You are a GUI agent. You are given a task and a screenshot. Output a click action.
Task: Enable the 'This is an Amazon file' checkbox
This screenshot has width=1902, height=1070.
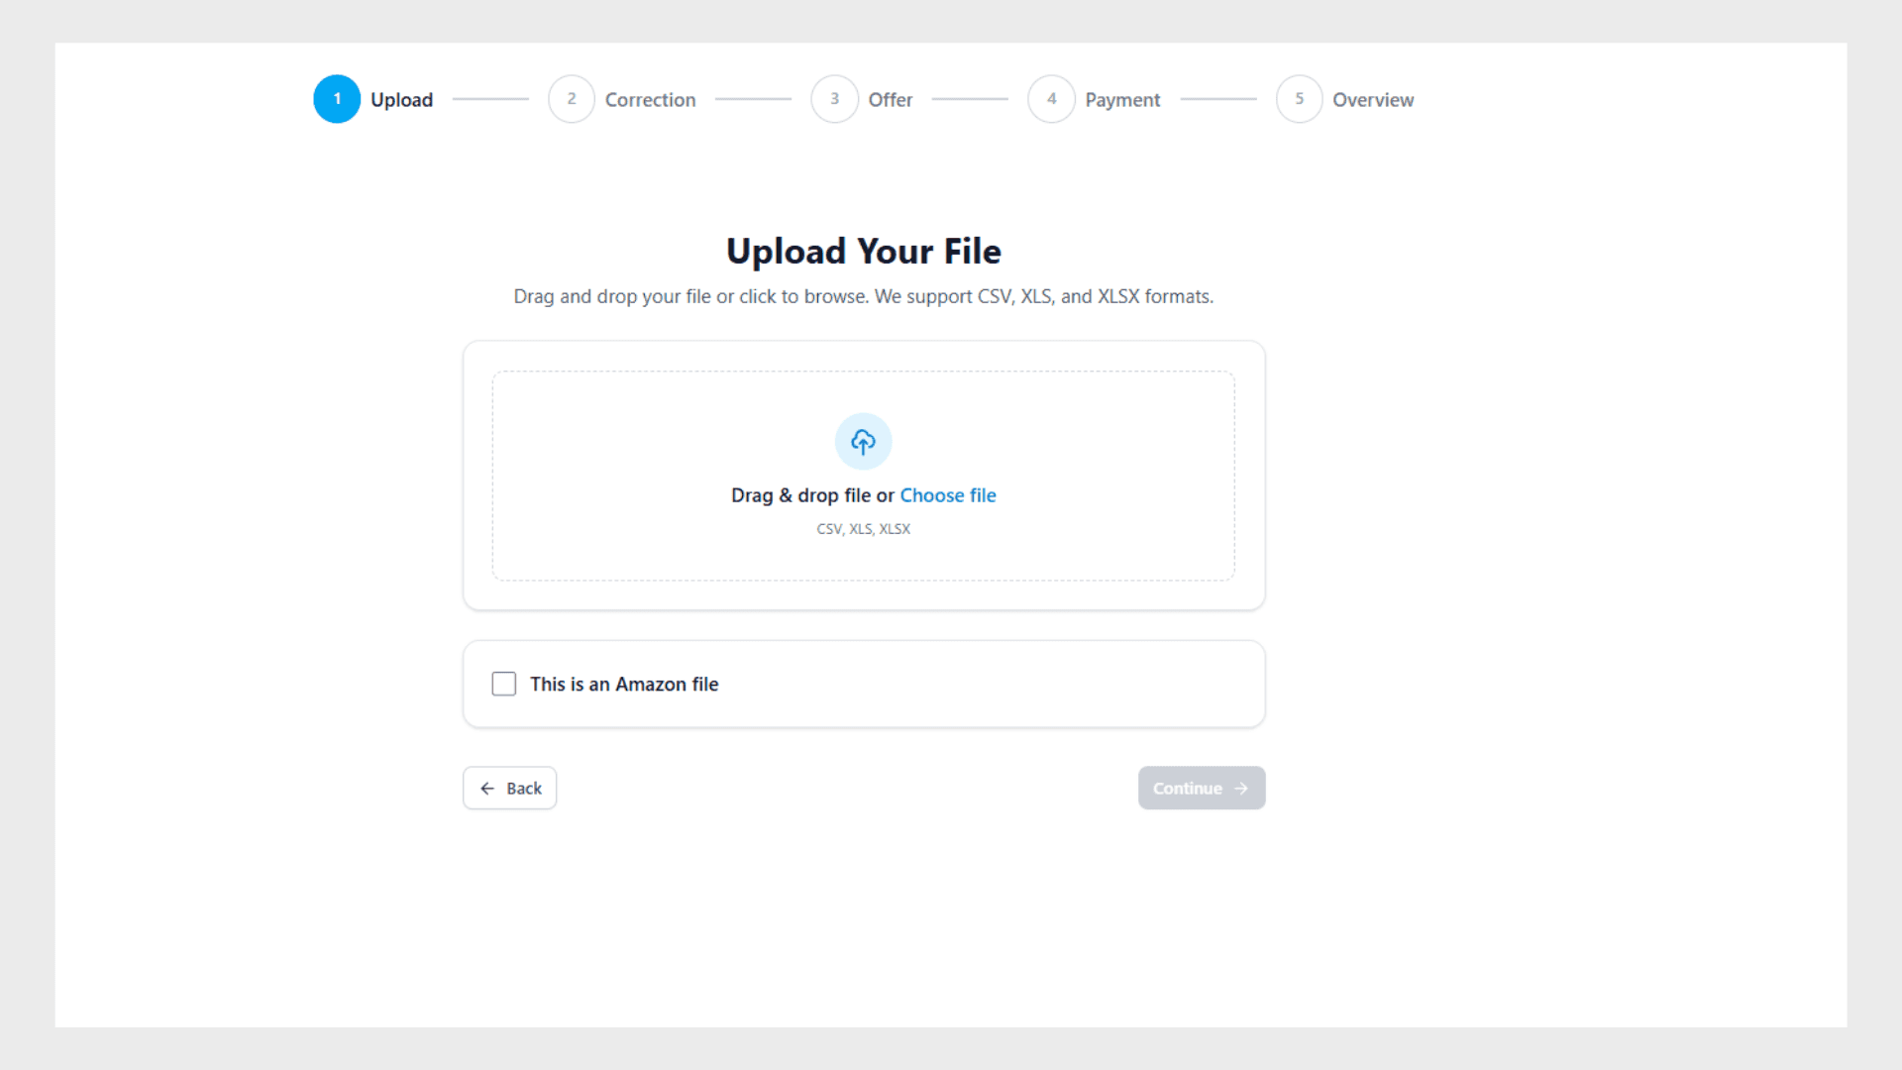tap(504, 684)
